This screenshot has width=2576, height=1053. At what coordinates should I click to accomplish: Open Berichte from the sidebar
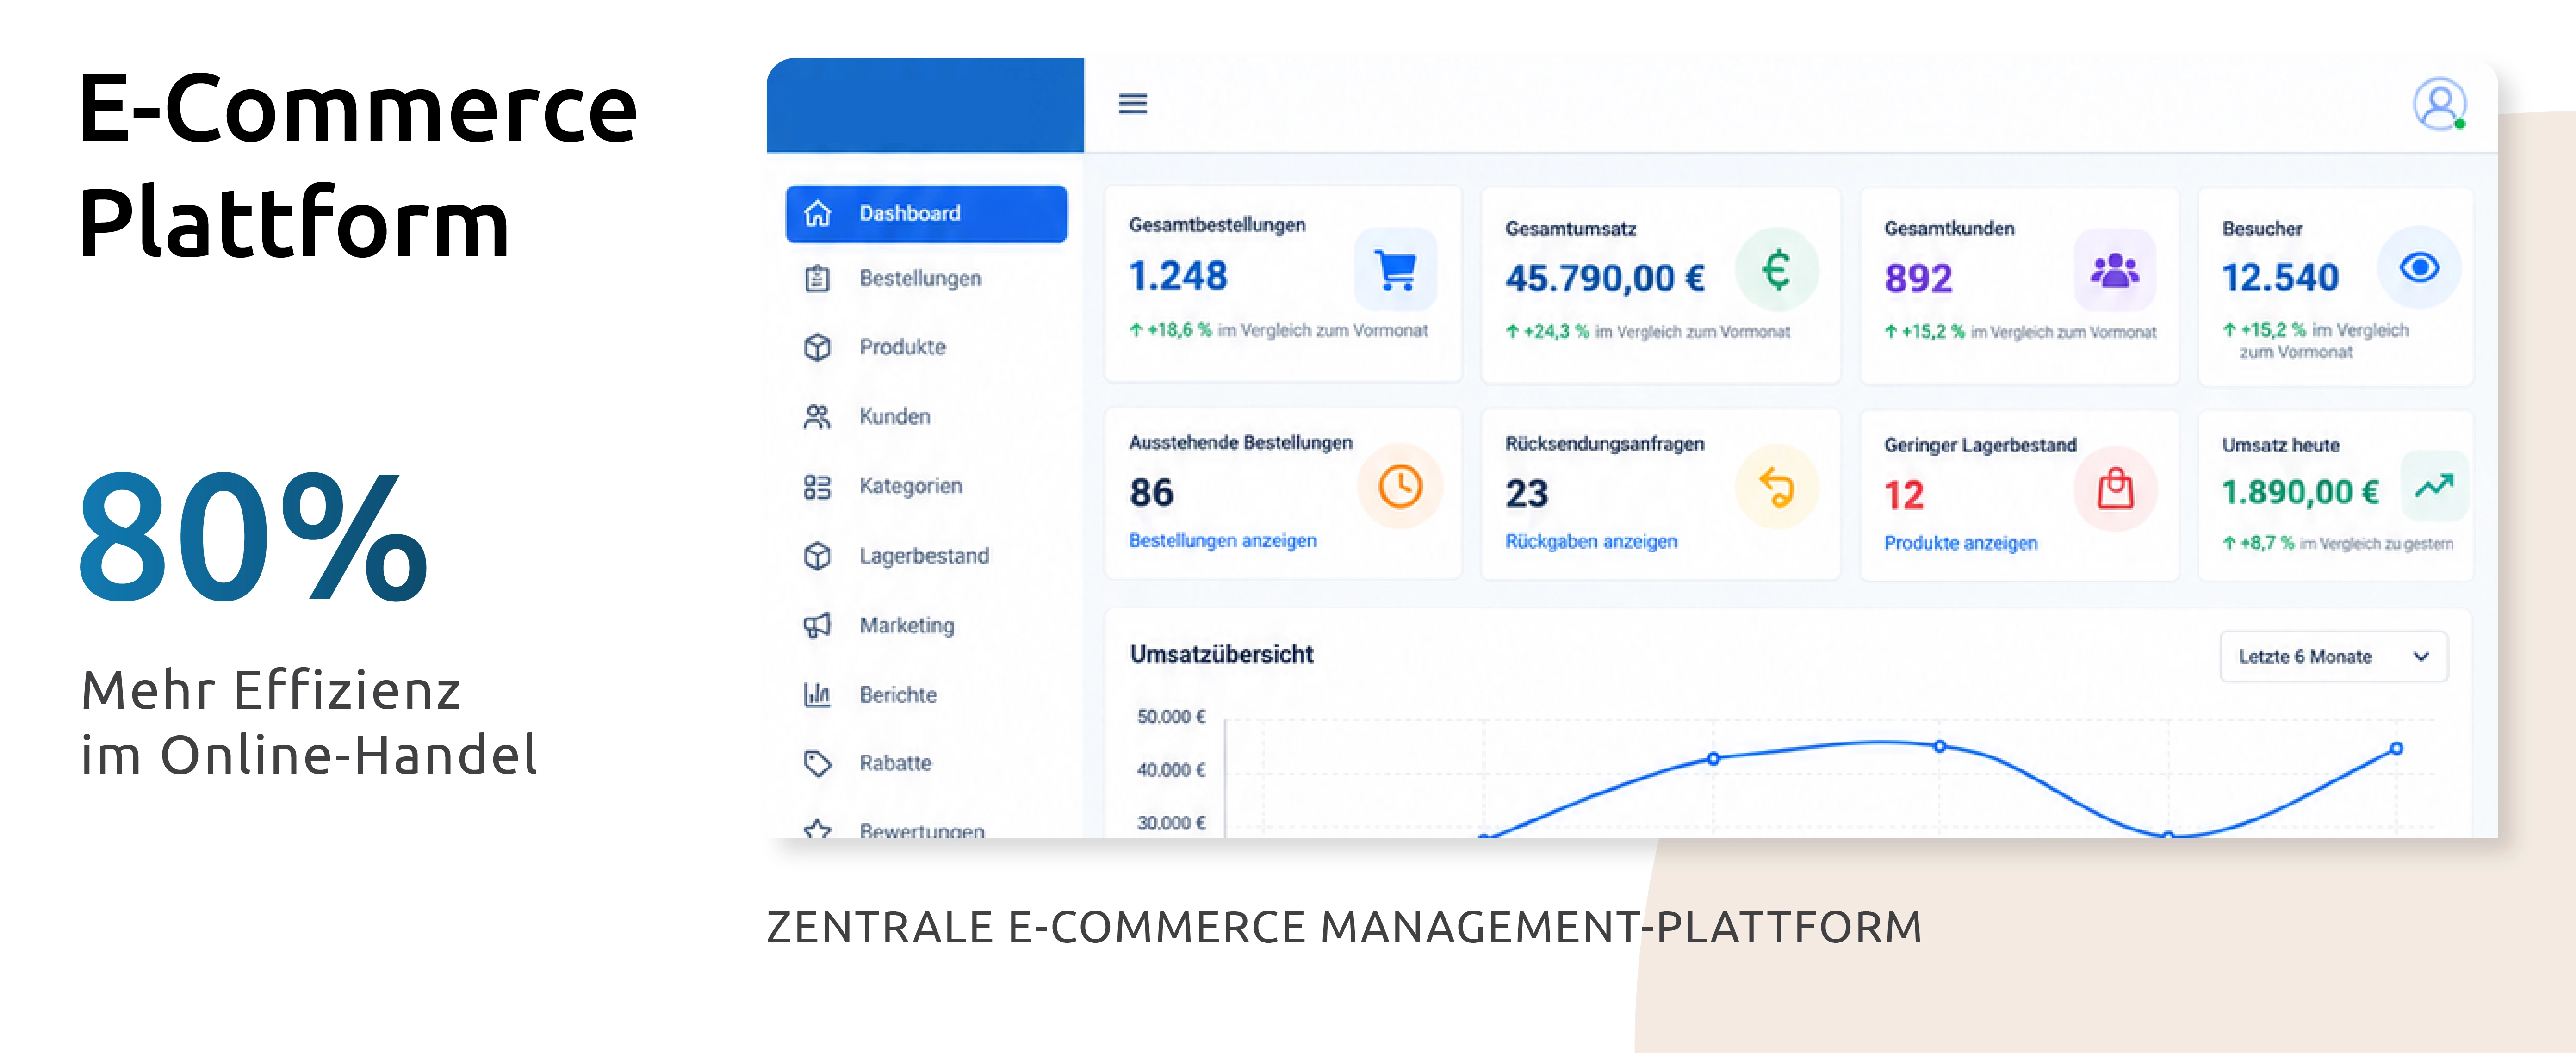click(898, 694)
